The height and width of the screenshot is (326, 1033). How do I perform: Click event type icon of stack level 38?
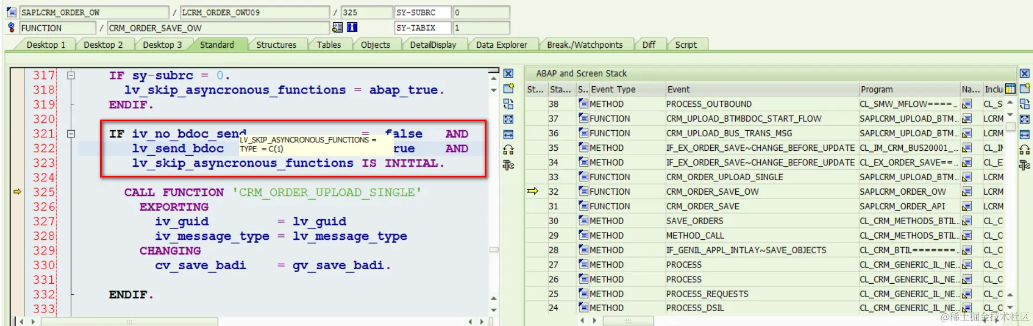click(x=583, y=103)
